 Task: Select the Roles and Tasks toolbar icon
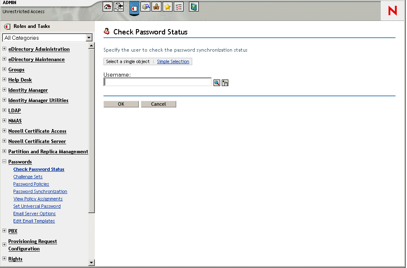coord(134,8)
